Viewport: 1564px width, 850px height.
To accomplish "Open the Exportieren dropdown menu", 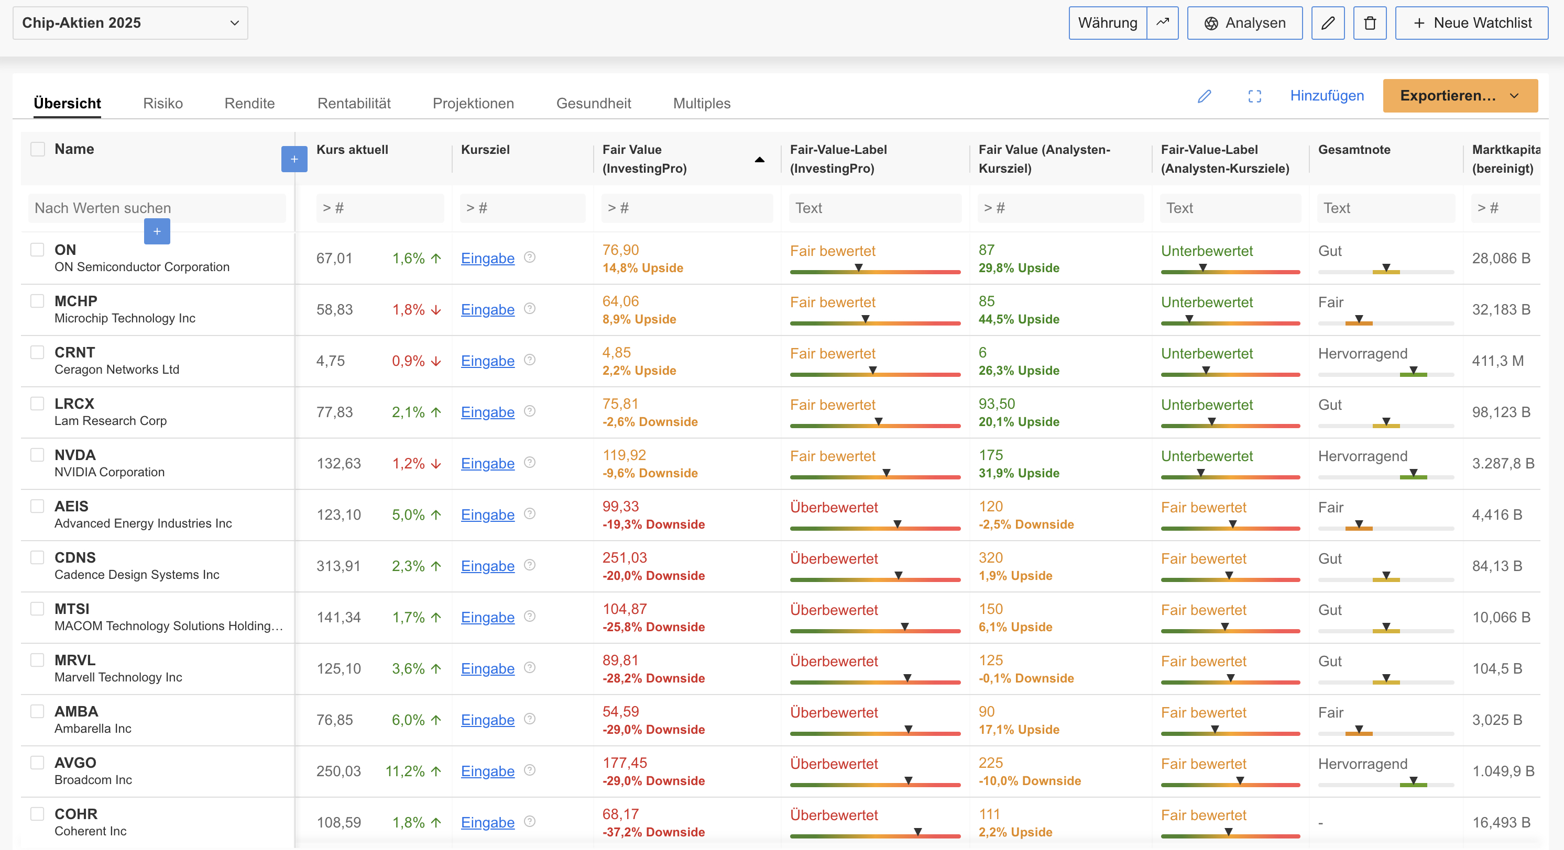I will 1460,96.
